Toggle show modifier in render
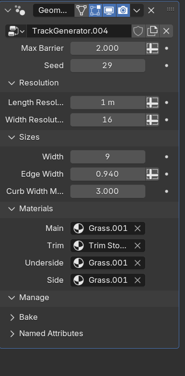185x376 pixels. [x=123, y=10]
